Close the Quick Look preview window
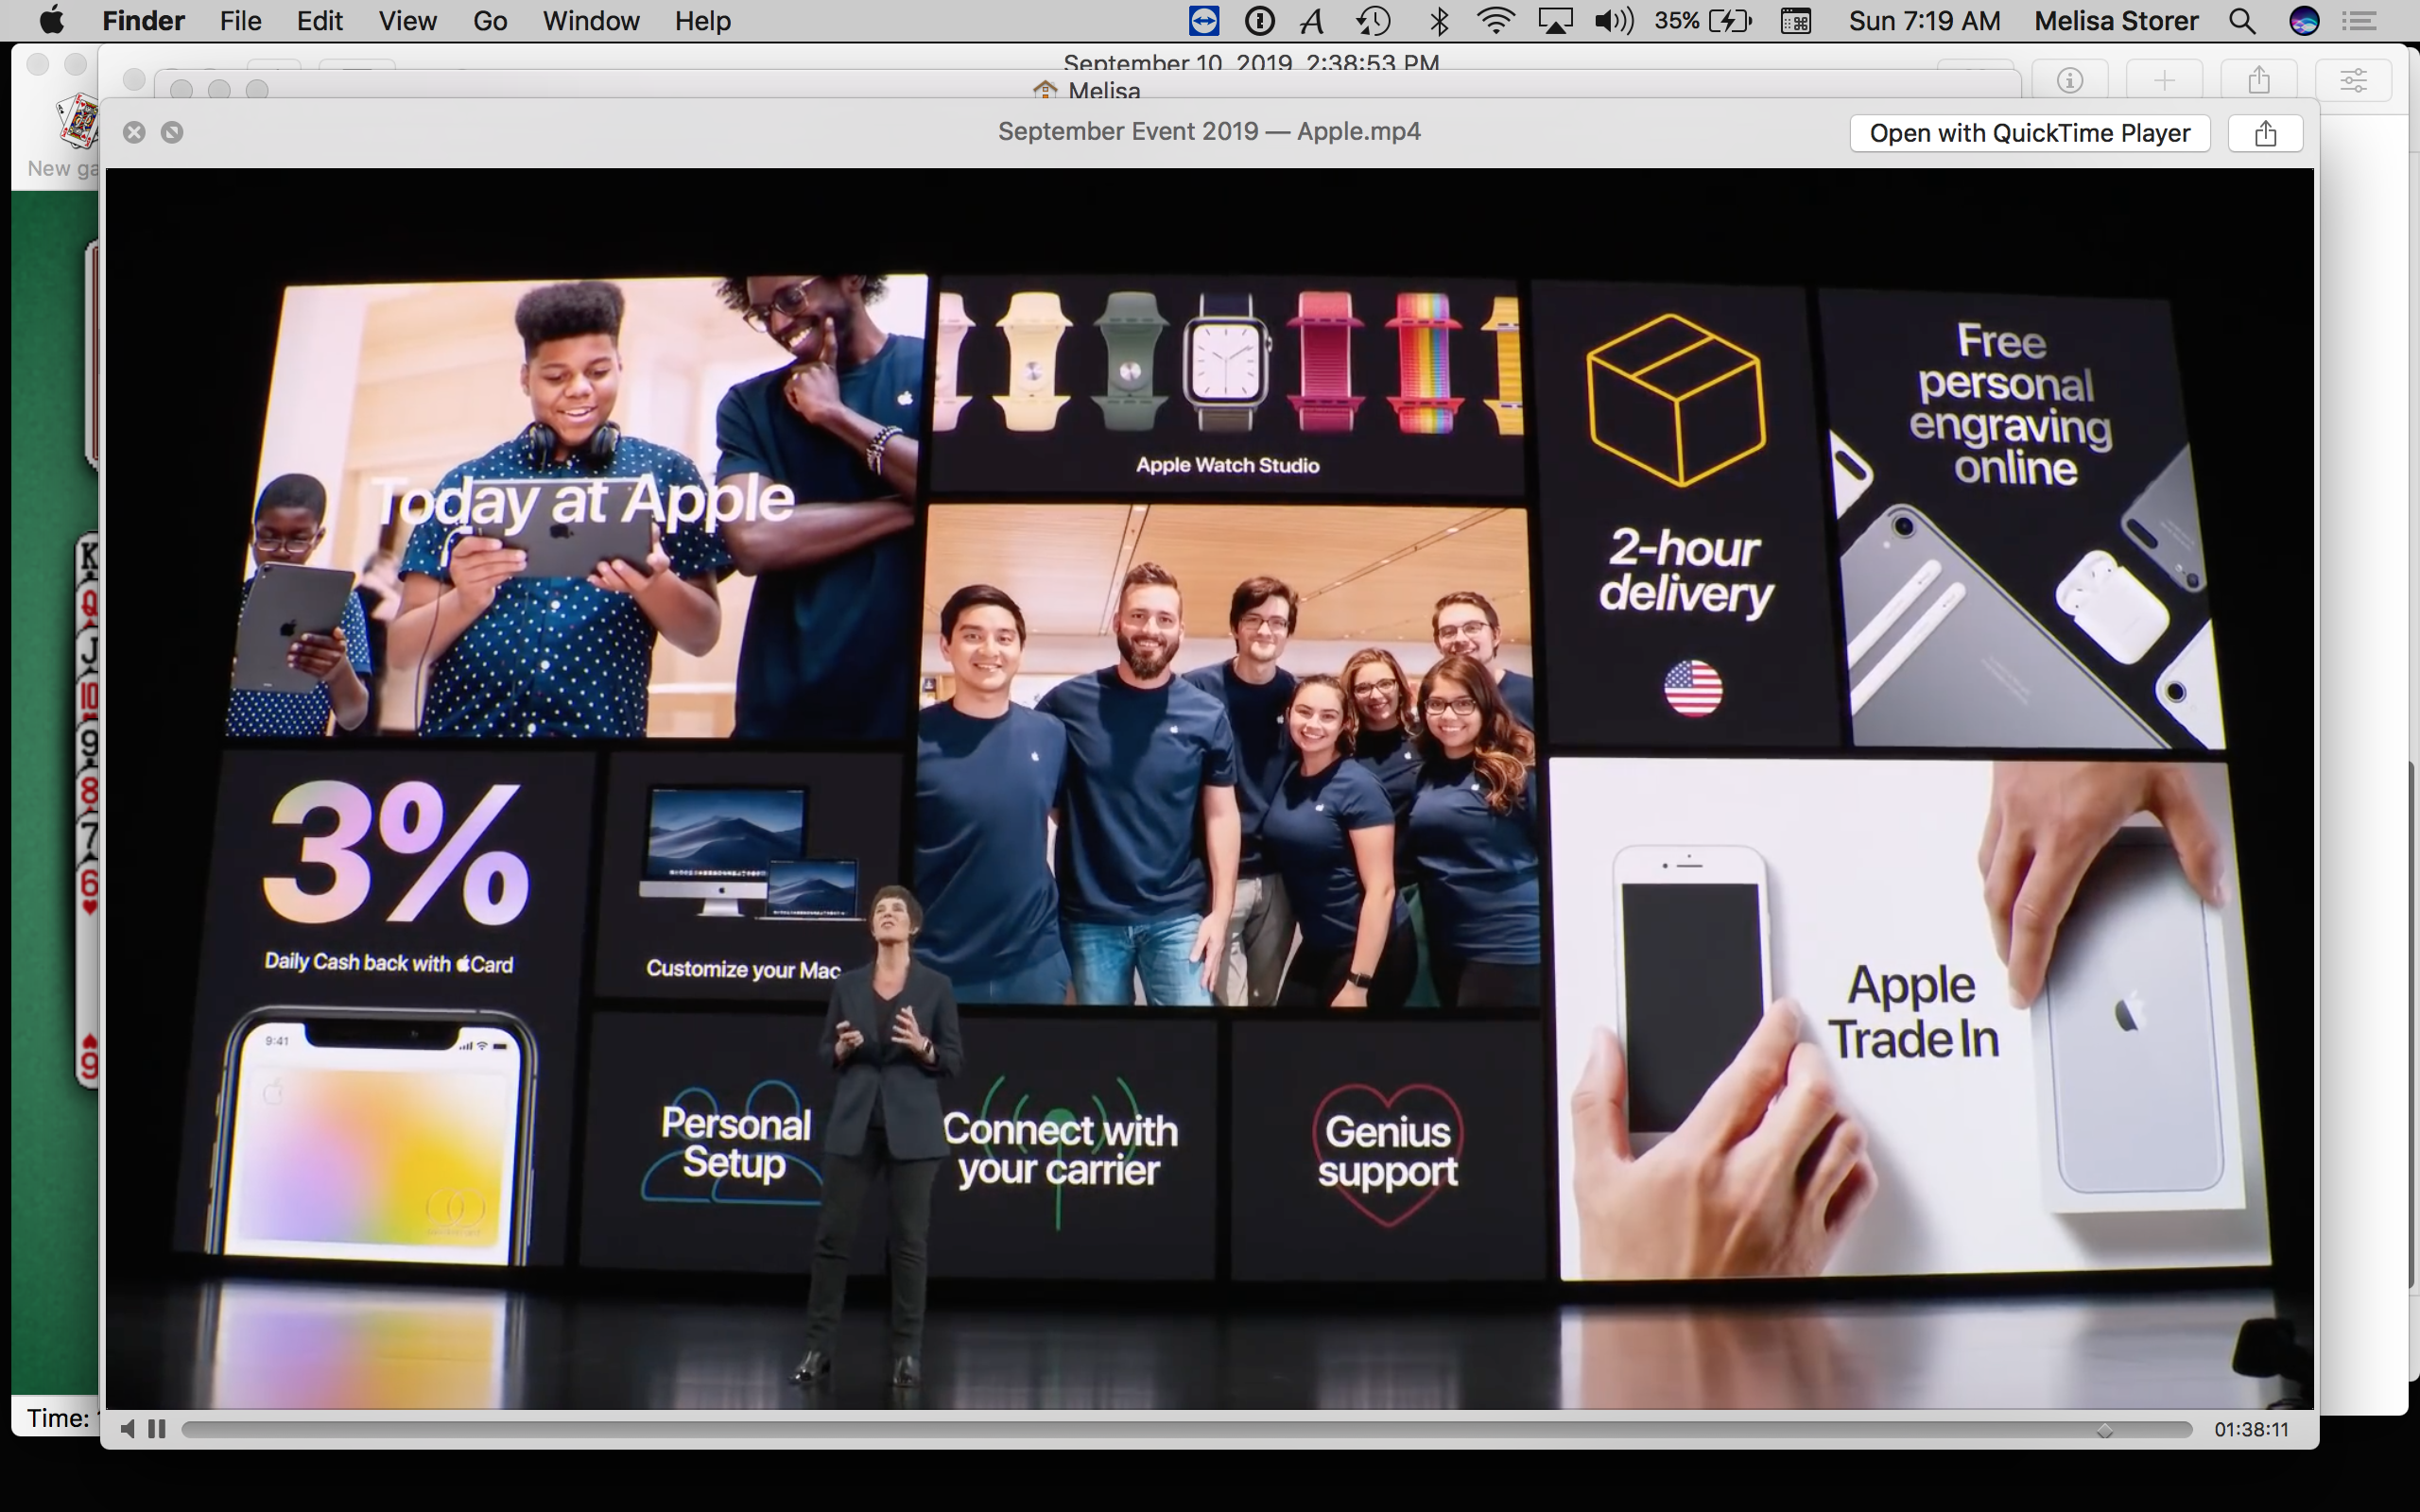Image resolution: width=2420 pixels, height=1512 pixels. pos(134,132)
